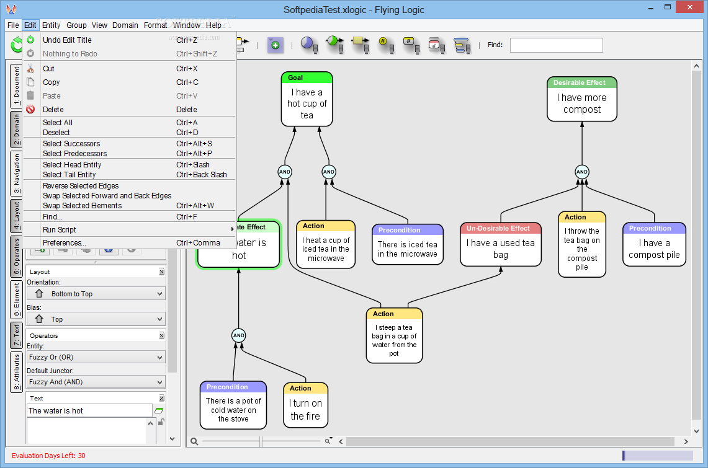Open the Group menu
This screenshot has height=468, width=708.
[x=76, y=25]
